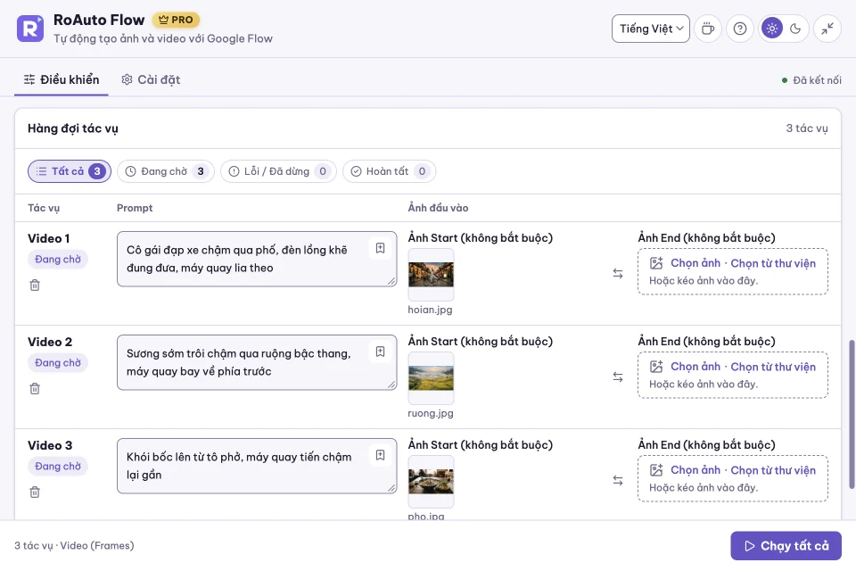Screen dimensions: 856x571
Task: Run all tasks with Chạy tất cả
Action: pos(786,546)
